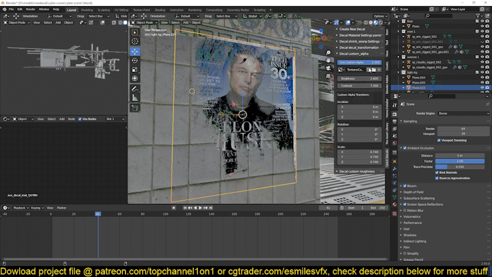Viewport: 492px width, 277px height.
Task: Select the Annotate tool
Action: (135, 89)
